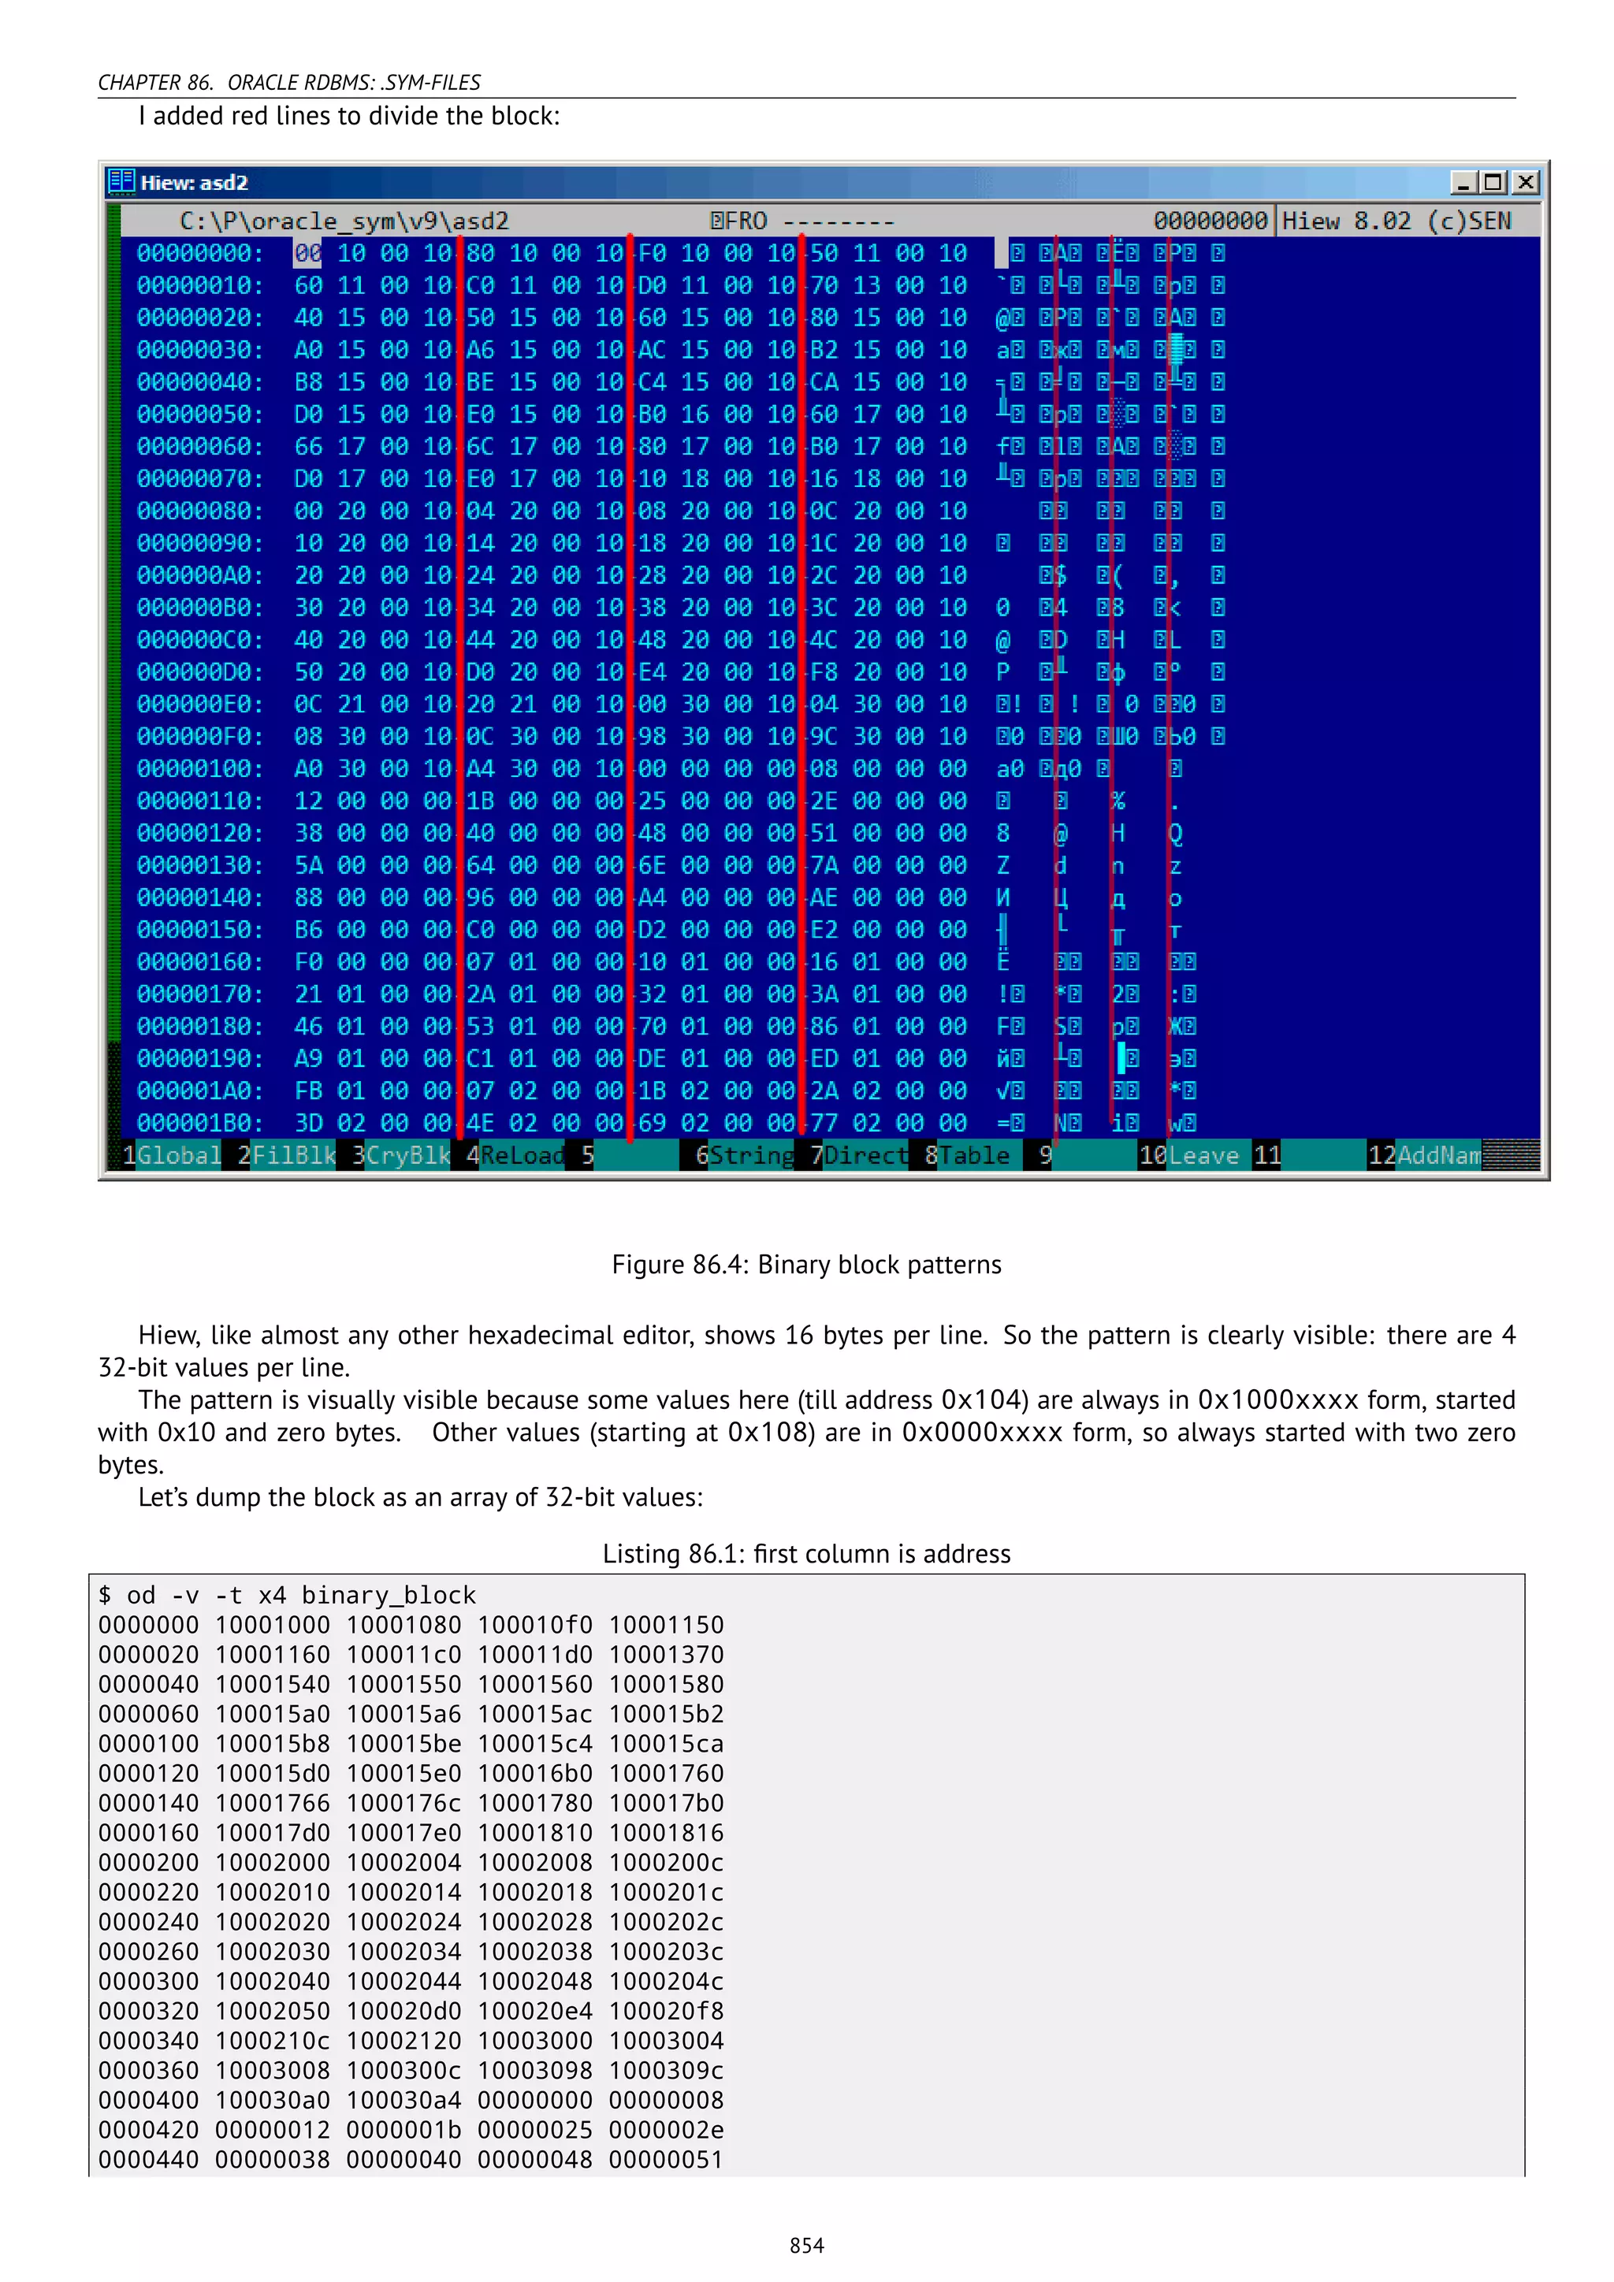Click value 100030a4 in listing

pos(403,2100)
